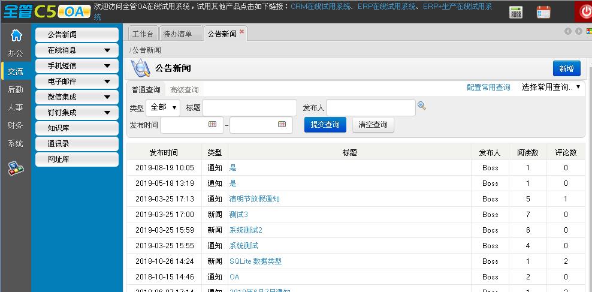Screen dimensions: 592x292
Task: Open the calculator icon in header
Action: [x=516, y=12]
